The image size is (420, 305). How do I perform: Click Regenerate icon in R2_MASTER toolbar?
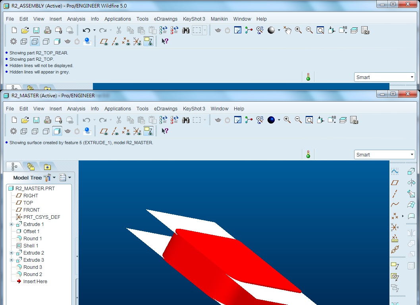coord(164,120)
